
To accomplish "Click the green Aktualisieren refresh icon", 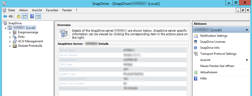I will (195, 72).
